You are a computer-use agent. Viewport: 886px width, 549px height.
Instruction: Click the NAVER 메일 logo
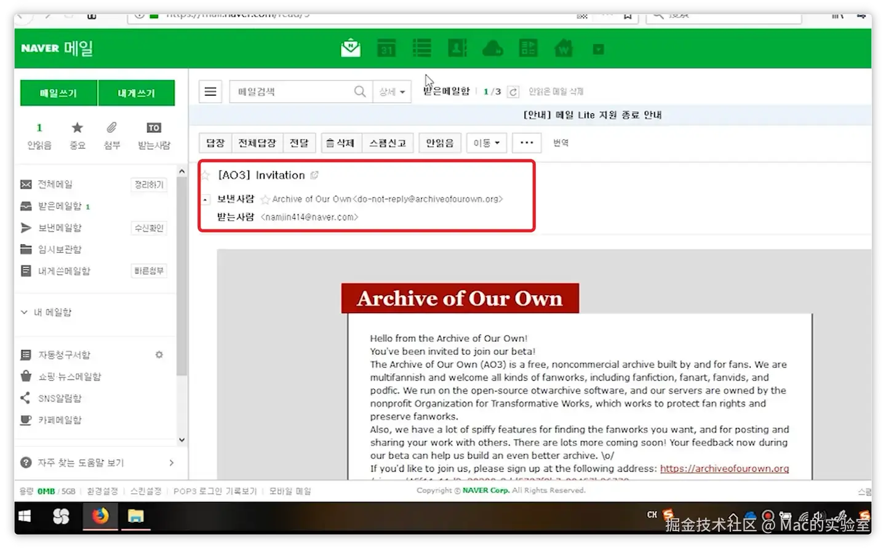(57, 48)
